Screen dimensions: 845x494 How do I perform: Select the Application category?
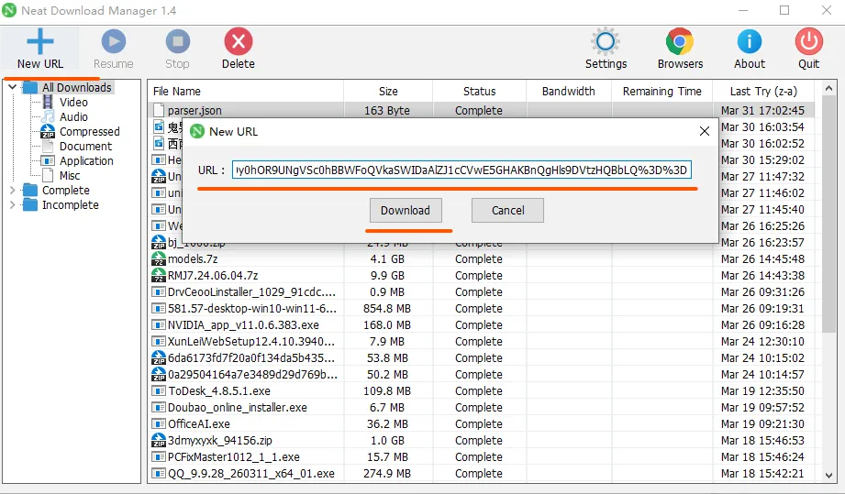[86, 161]
